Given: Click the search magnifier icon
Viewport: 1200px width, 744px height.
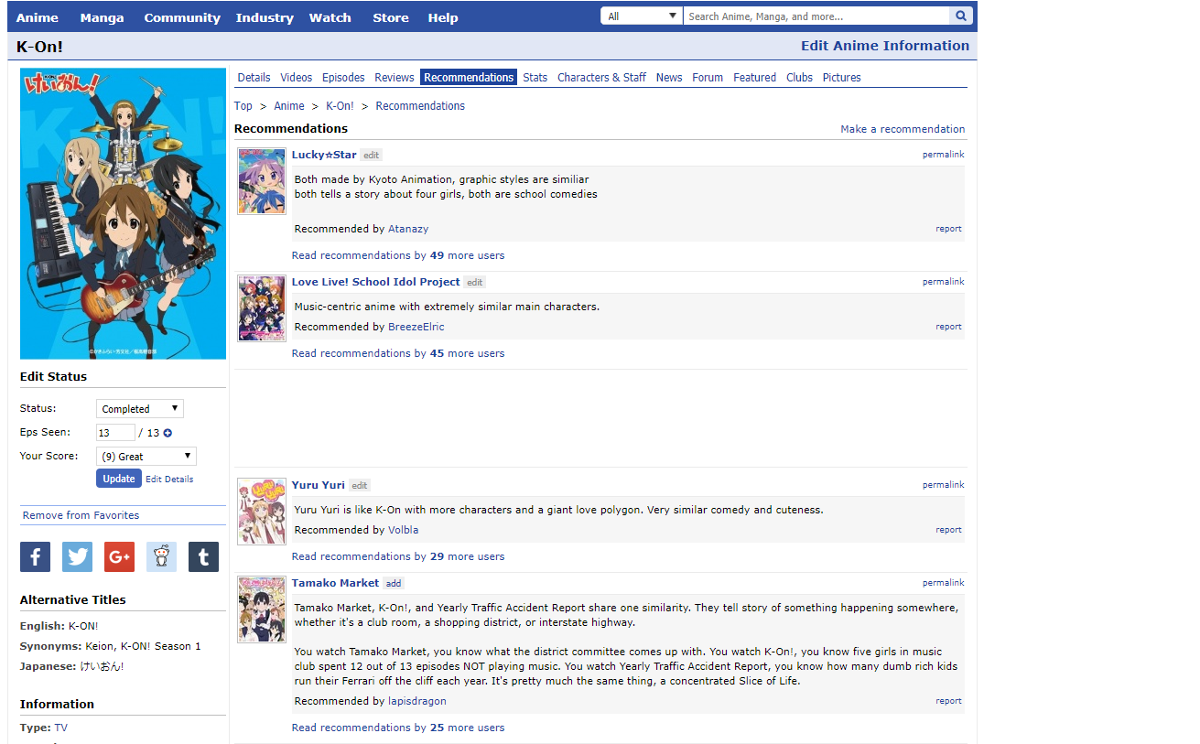Looking at the screenshot, I should pos(960,16).
